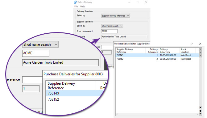Select delivery 753152 dated 08/05/2024 00:00
This screenshot has height=118, width=207.
(157, 59)
